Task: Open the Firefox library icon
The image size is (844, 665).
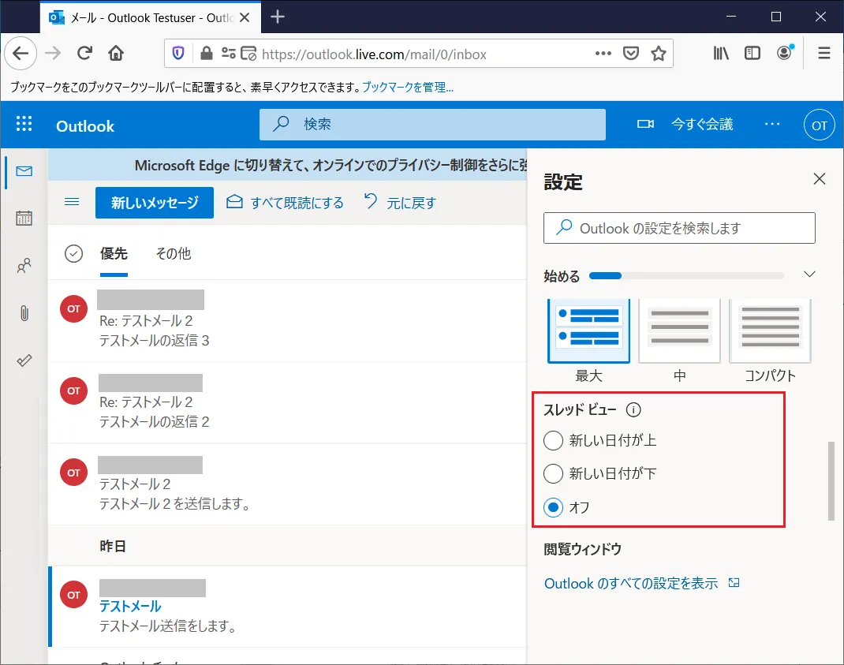Action: pyautogui.click(x=721, y=54)
